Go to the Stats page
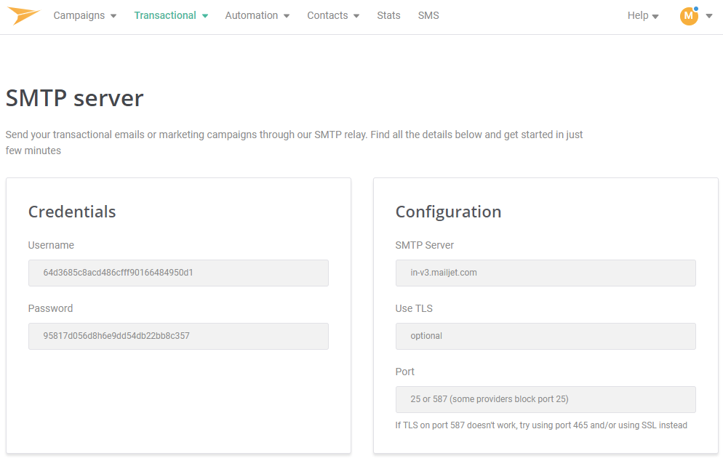The image size is (723, 461). 388,15
